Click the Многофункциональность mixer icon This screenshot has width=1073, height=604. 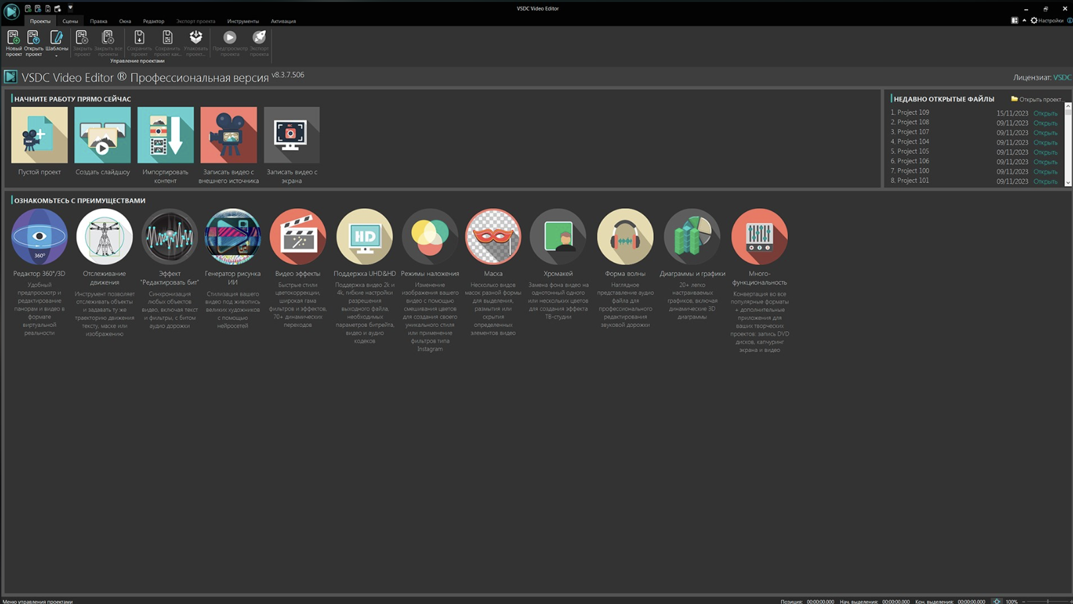[759, 237]
